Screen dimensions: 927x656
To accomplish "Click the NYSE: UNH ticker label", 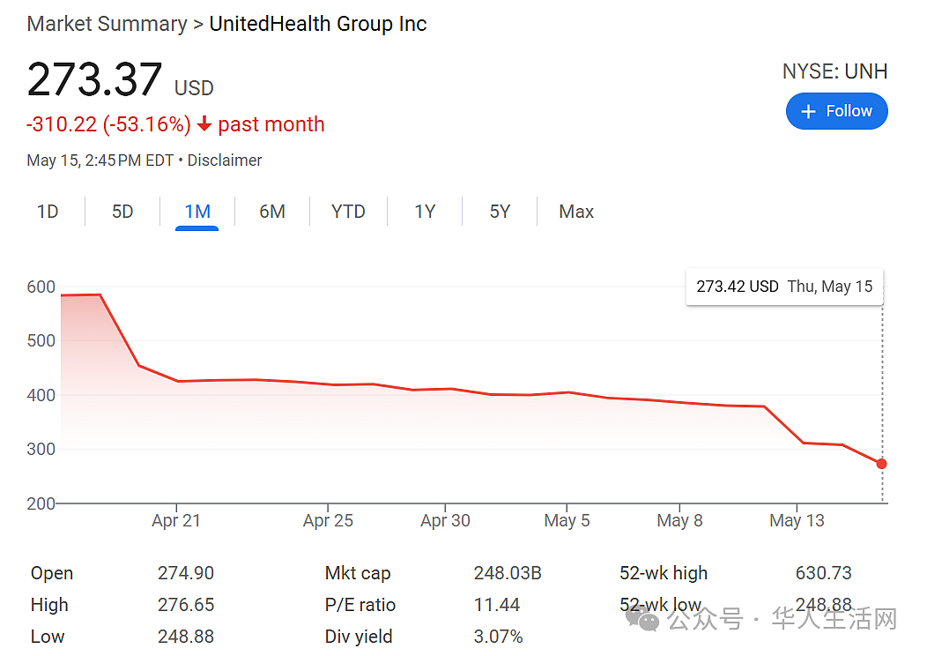I will pyautogui.click(x=834, y=71).
